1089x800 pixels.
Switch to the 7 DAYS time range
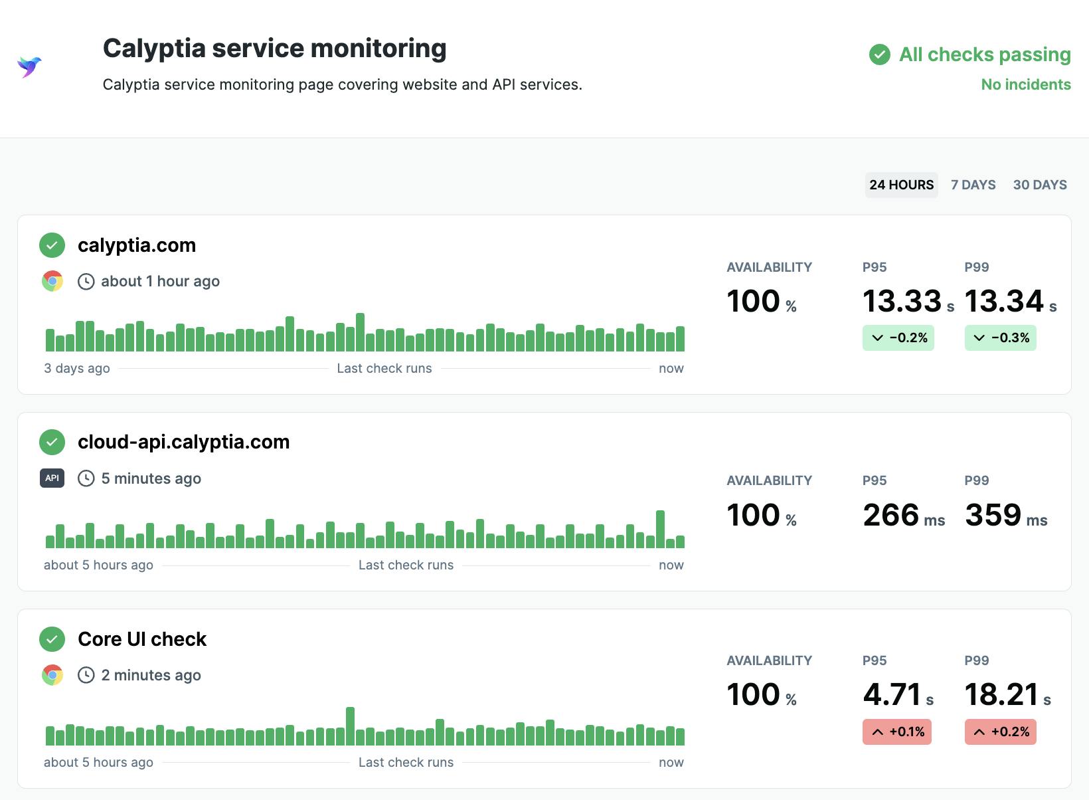click(x=973, y=185)
